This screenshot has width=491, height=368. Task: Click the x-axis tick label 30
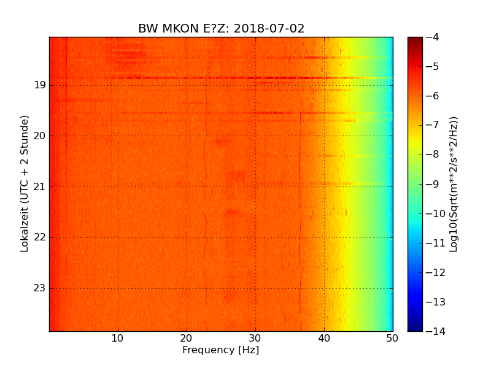(x=255, y=339)
